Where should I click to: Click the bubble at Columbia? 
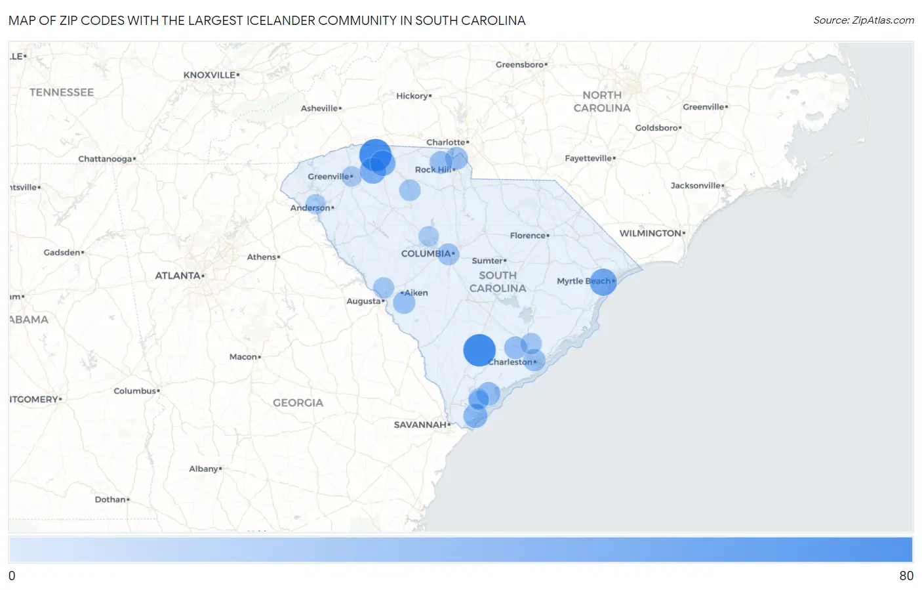click(449, 254)
